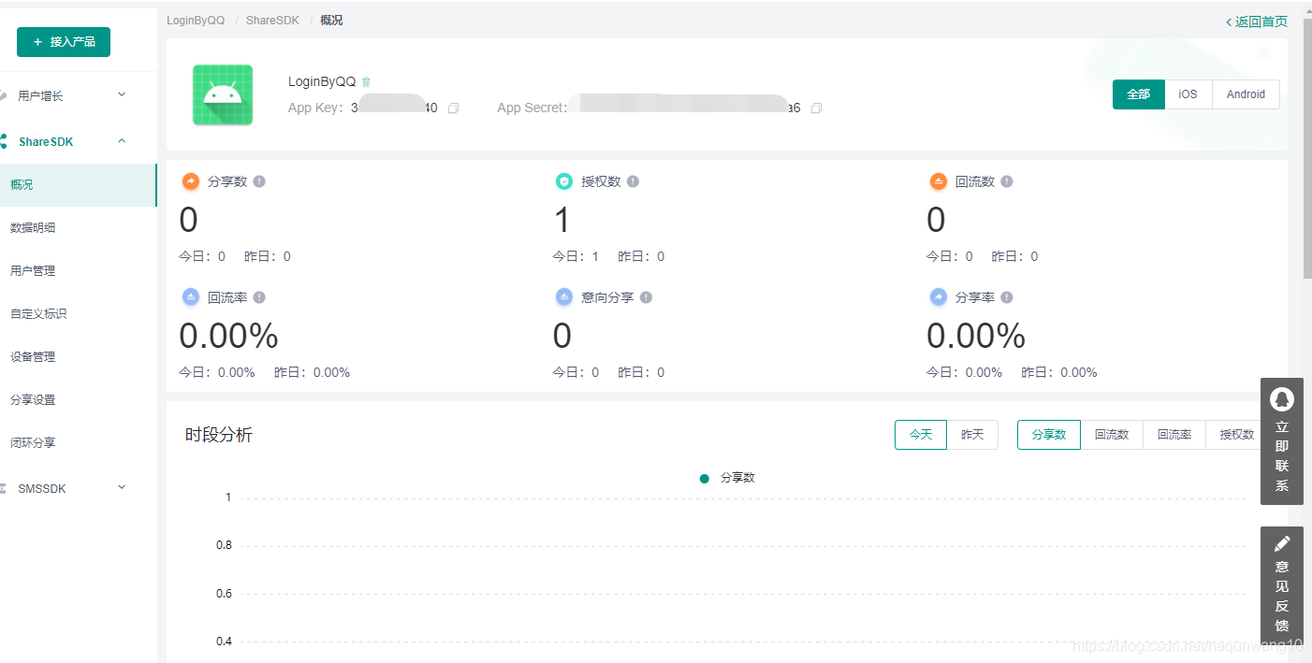Click the 接入产品 button
The image size is (1312, 663).
[x=64, y=42]
